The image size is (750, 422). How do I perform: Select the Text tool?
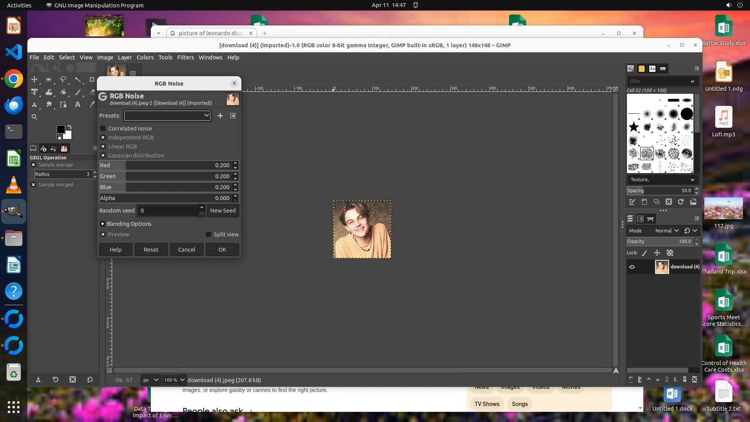click(x=77, y=104)
